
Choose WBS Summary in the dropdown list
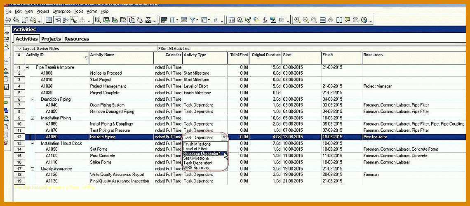tap(196, 168)
